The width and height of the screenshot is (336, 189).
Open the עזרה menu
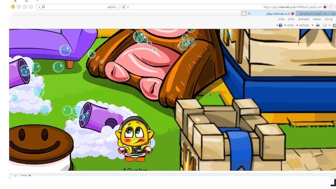point(281,19)
